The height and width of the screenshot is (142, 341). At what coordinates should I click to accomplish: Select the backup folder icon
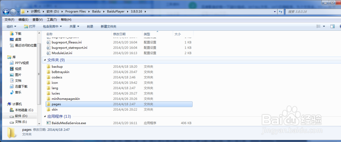pos(48,66)
